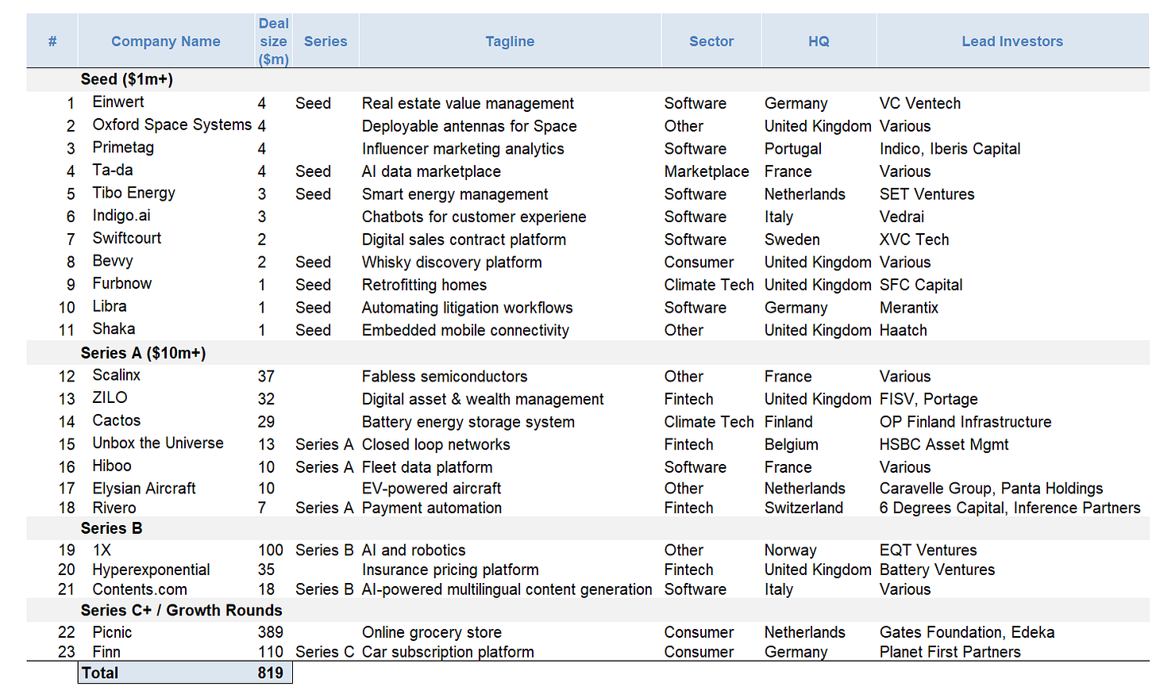Select the Fabless semiconductors tagline

coord(445,376)
